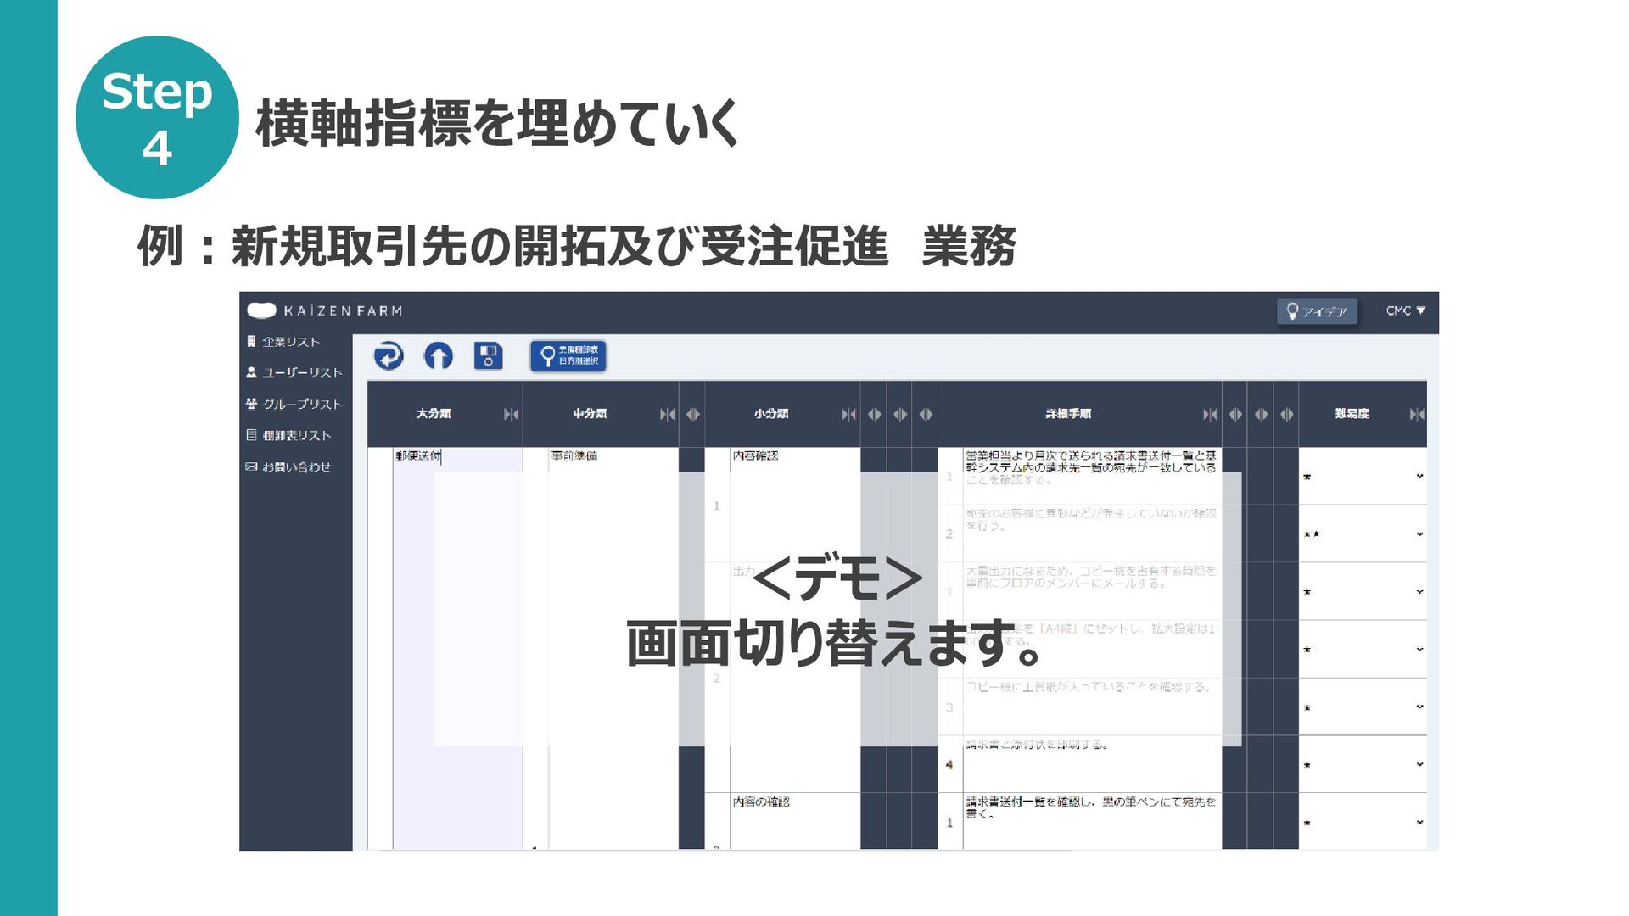Expand the first narrow column after 詳細手順
1629x916 pixels.
(1235, 414)
